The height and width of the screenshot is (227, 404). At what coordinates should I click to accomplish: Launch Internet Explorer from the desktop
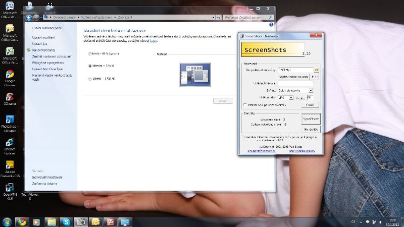click(10, 146)
